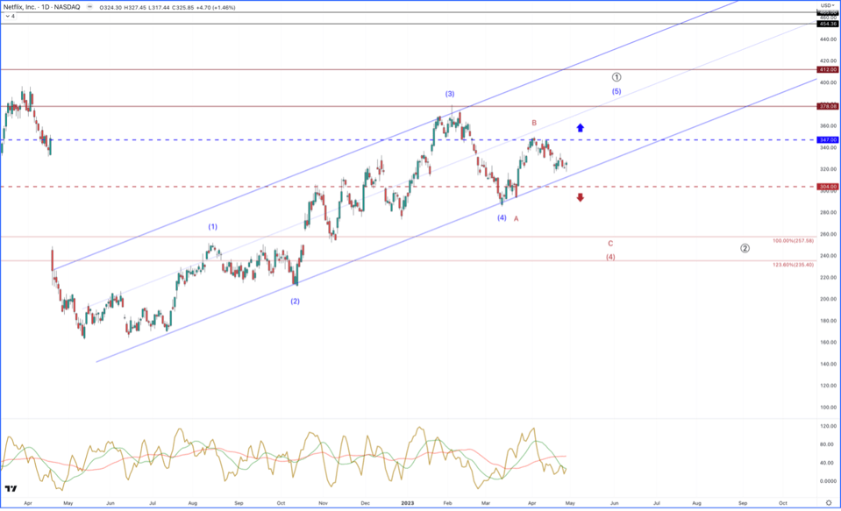
Task: Select the 123.60%(235.40) Fibonacci level label
Action: tap(793, 264)
